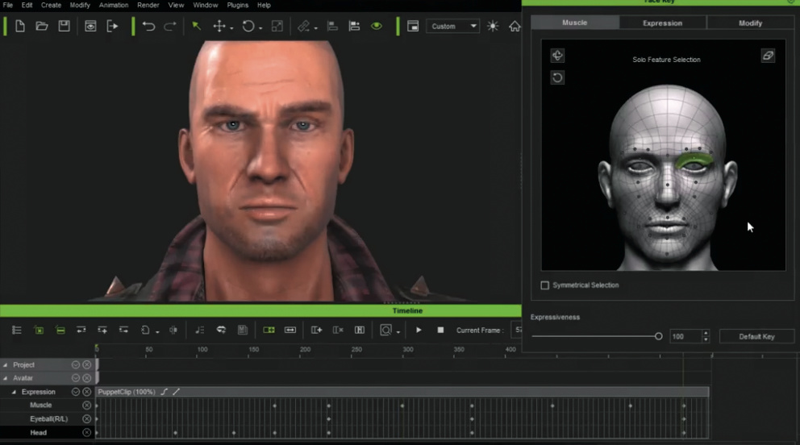Select the PuppetClip (100%) clip in timeline
This screenshot has height=445, width=800.
tap(126, 392)
